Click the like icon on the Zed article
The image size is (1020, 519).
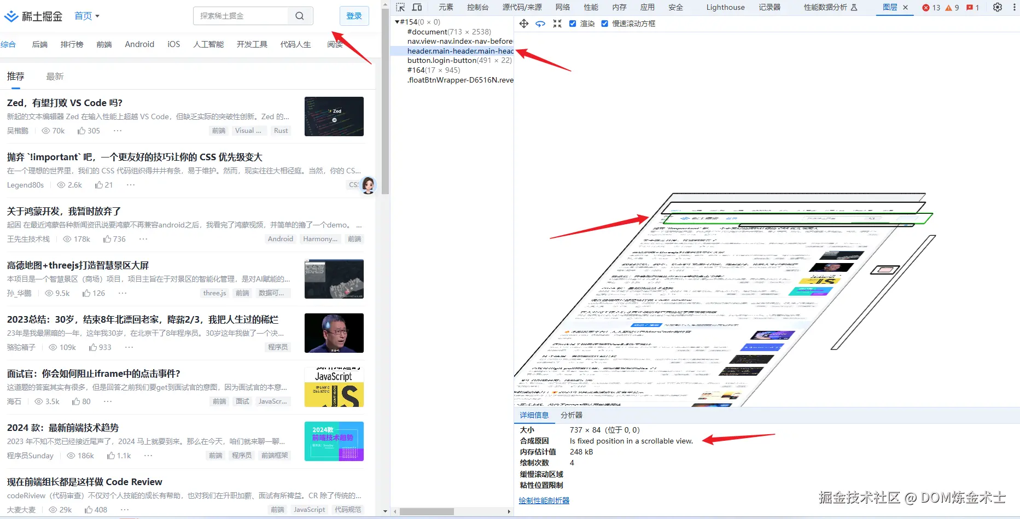click(81, 131)
